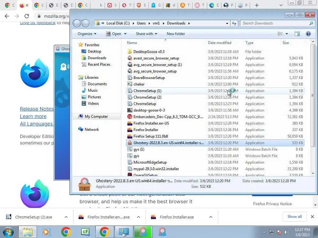318x238 pixels.
Task: Select the mypal-29.3.0.win32.installer icon
Action: tap(130, 169)
